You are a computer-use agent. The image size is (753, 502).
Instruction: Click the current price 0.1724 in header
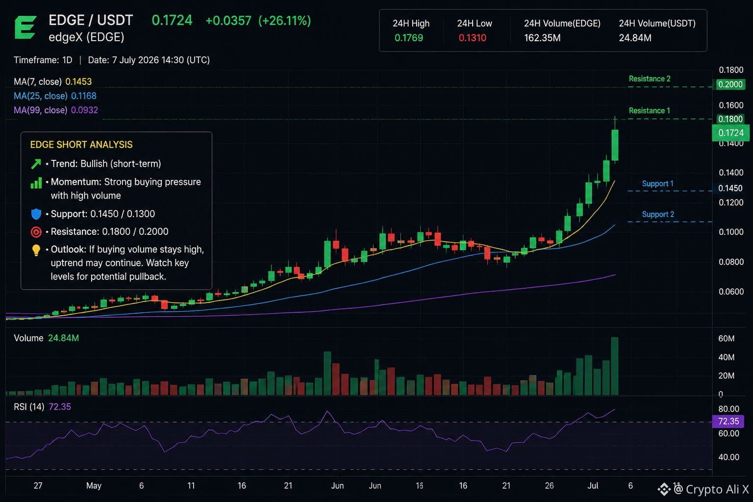[172, 20]
